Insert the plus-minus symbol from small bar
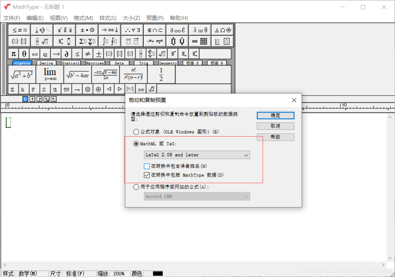395x277 pixels. click(98, 54)
